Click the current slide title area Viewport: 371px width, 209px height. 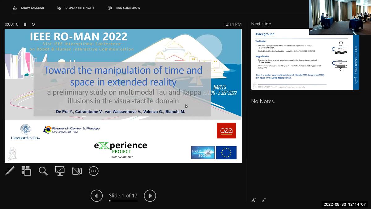pyautogui.click(x=123, y=75)
